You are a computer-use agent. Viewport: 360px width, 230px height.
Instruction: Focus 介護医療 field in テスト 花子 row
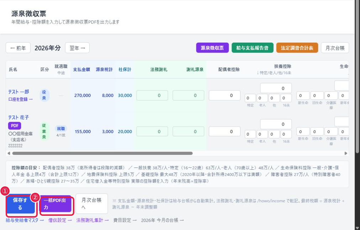(331, 131)
